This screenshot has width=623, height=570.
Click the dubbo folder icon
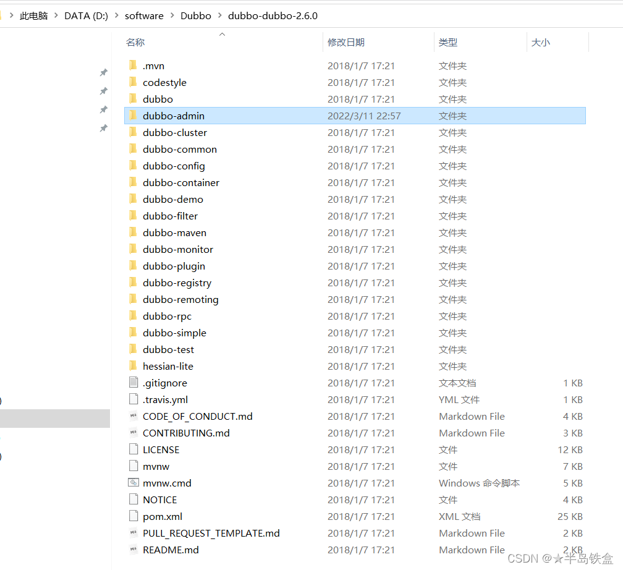point(133,98)
